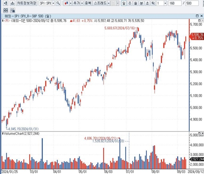Screen dimensions: 204x174
Task: Click the interval value field showing 1
Action: pos(160,3)
